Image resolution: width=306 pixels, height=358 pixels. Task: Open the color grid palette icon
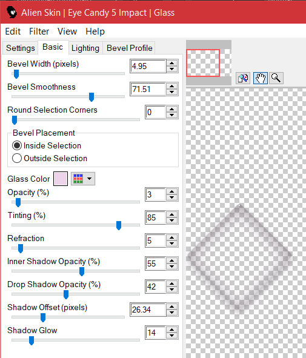[x=78, y=179]
